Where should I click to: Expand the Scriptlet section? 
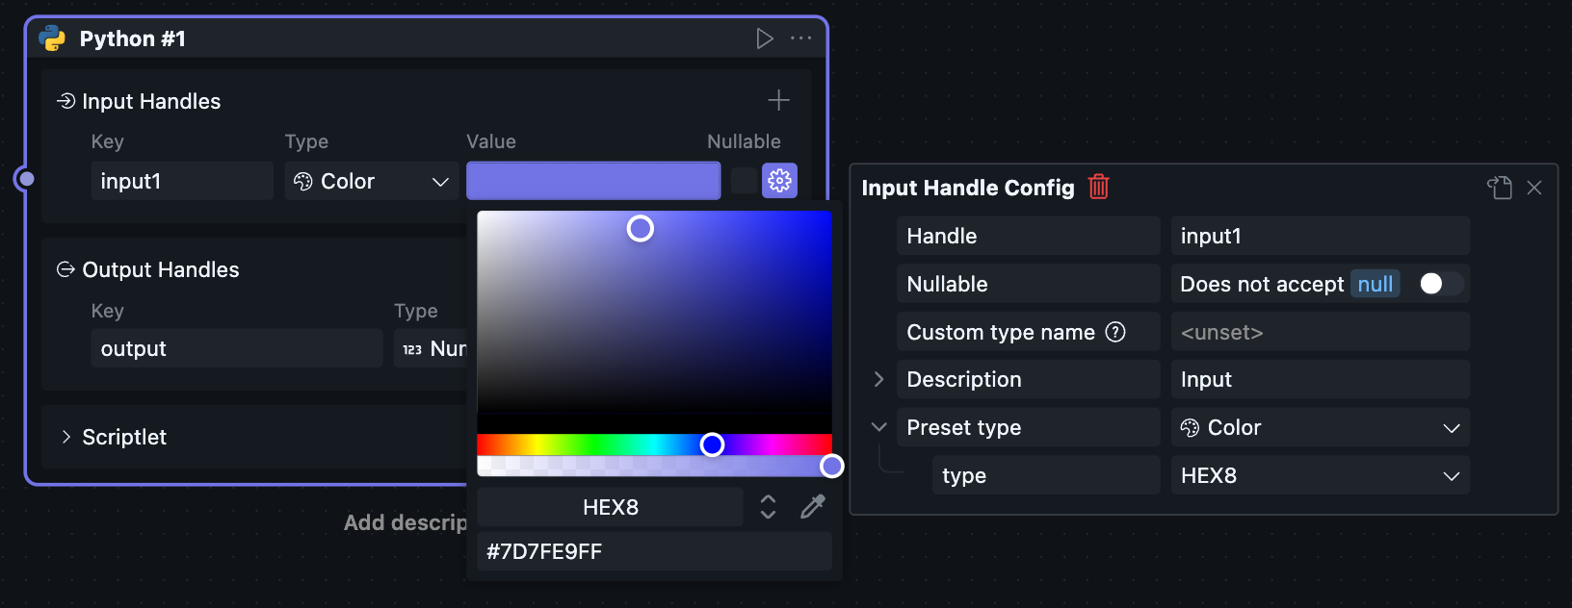65,437
